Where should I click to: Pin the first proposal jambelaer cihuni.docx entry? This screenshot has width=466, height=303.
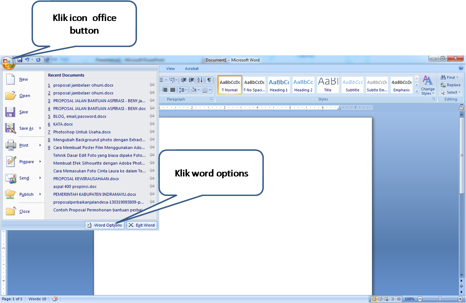(x=152, y=85)
